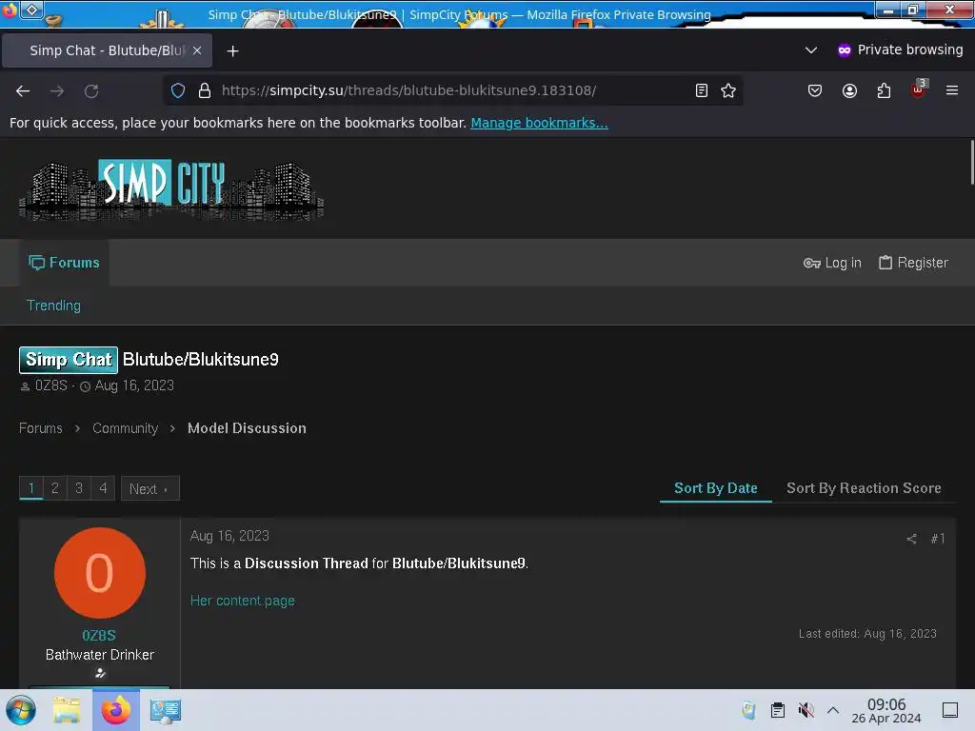Go back using the browser back arrow
975x731 pixels.
[x=23, y=90]
